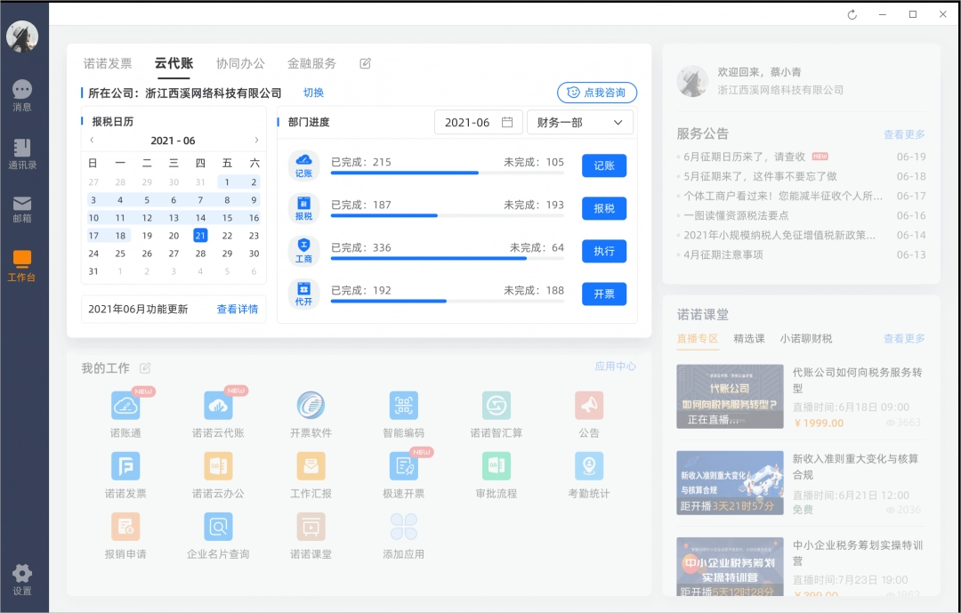Image resolution: width=961 pixels, height=613 pixels.
Task: Go to previous month in tax calendar
Action: [92, 141]
